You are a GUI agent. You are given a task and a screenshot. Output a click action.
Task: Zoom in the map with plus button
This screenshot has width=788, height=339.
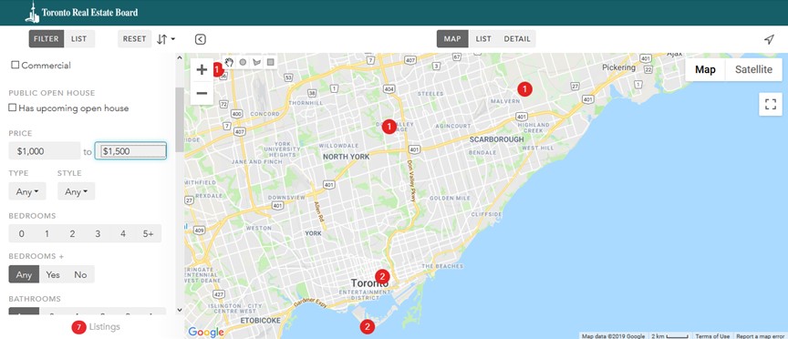202,70
